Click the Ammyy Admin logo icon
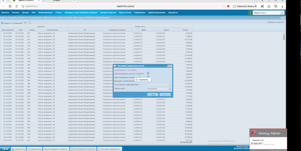The height and width of the screenshot is (151, 301). pyautogui.click(x=254, y=133)
